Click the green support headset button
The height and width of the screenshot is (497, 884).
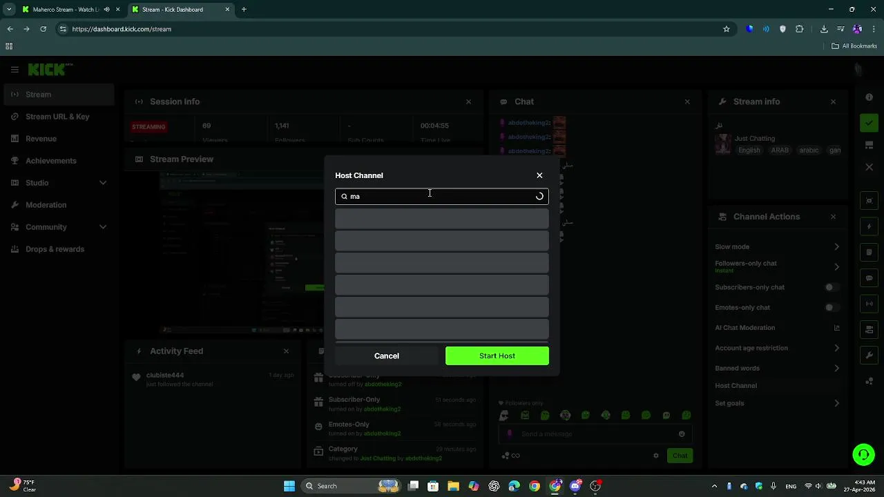(863, 454)
